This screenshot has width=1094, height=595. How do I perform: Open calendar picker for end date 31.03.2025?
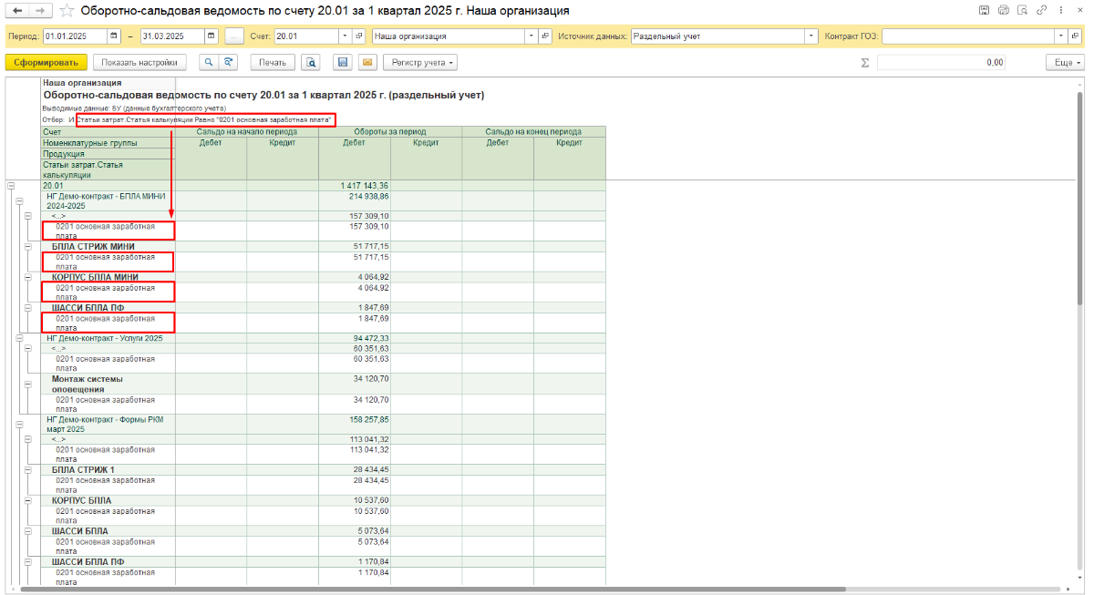click(212, 36)
